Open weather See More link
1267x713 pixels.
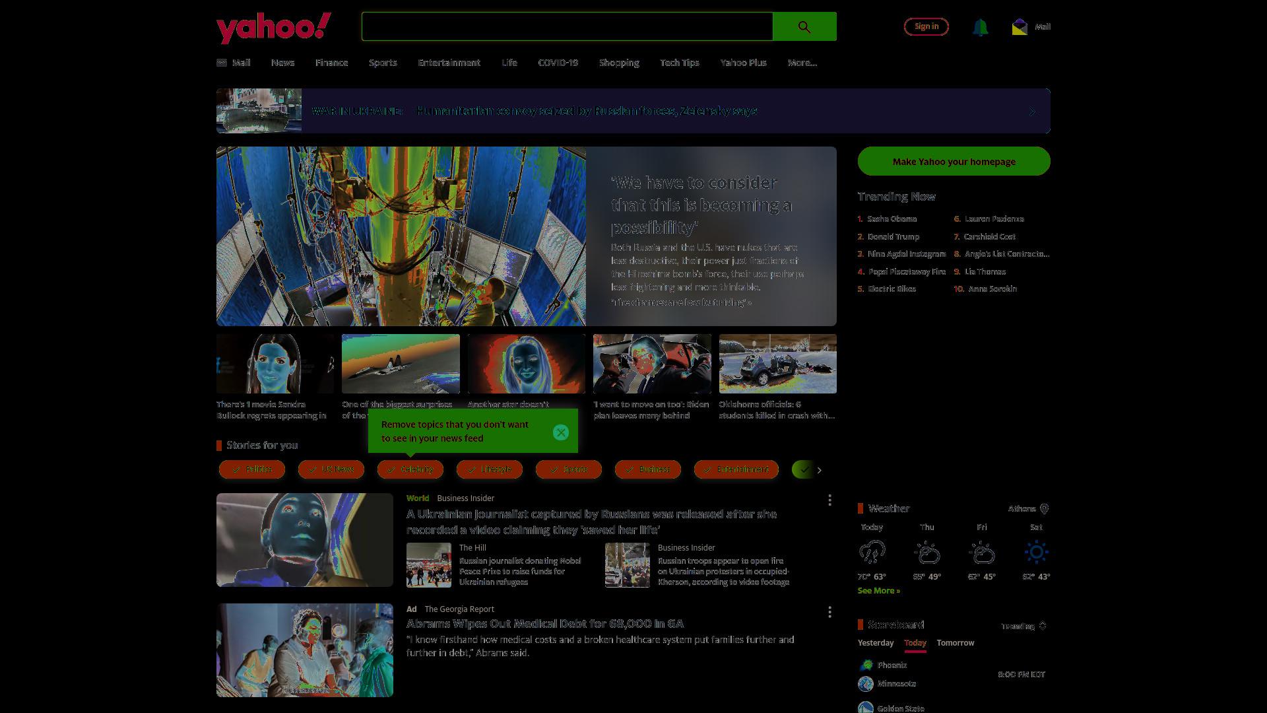(x=879, y=591)
